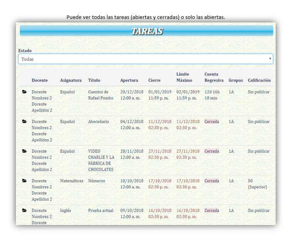This screenshot has height=244, width=295.
Task: Click the Docente column header
Action: tap(40, 80)
